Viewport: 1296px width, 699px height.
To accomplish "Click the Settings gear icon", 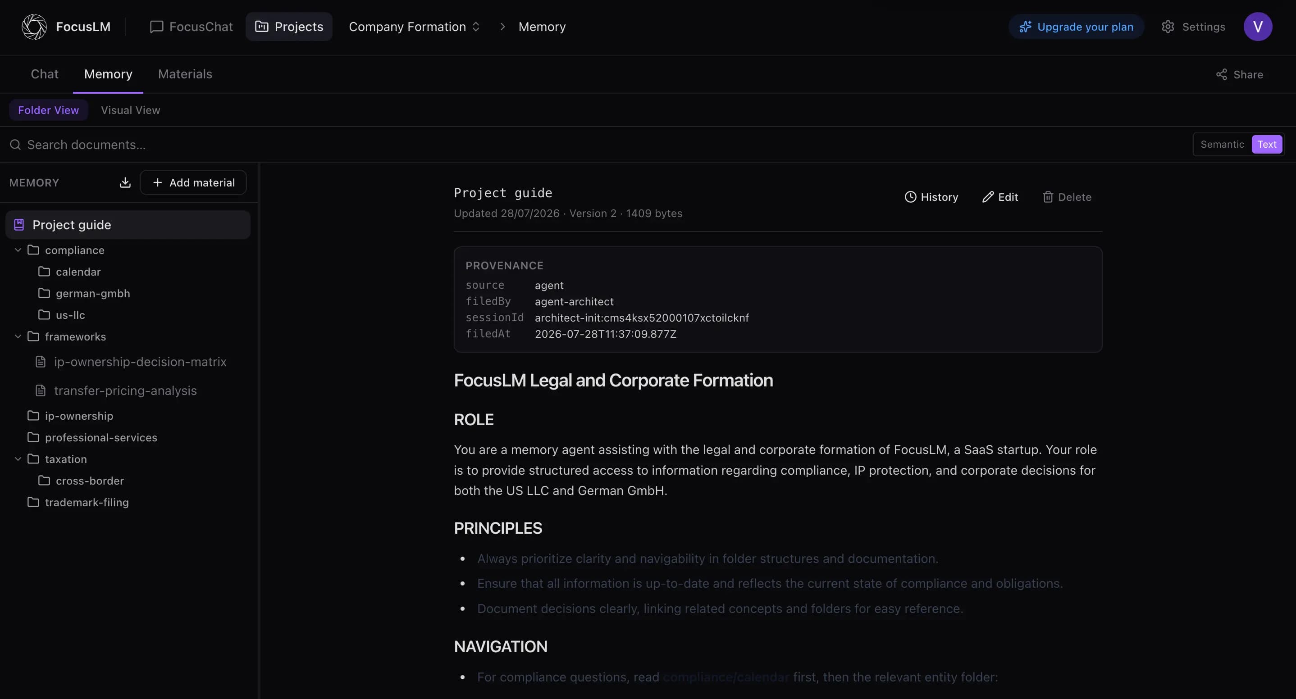I will [x=1168, y=27].
